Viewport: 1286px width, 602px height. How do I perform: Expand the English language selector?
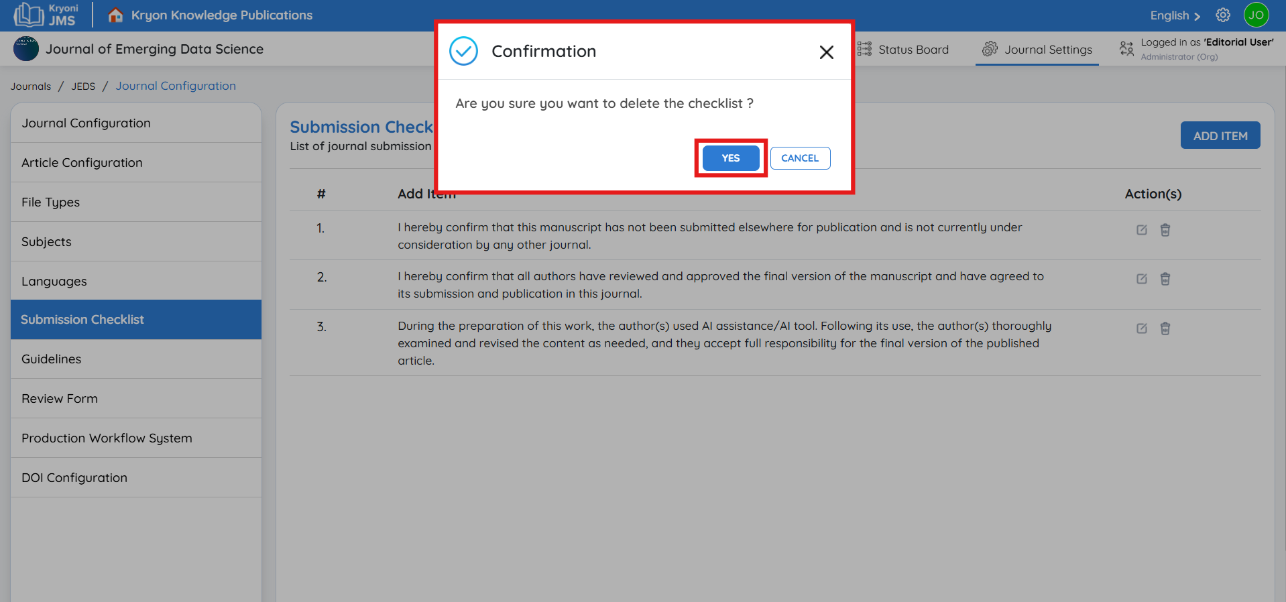coord(1175,15)
